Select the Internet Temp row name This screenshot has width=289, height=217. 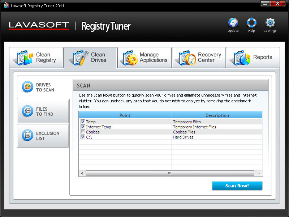tap(98, 127)
